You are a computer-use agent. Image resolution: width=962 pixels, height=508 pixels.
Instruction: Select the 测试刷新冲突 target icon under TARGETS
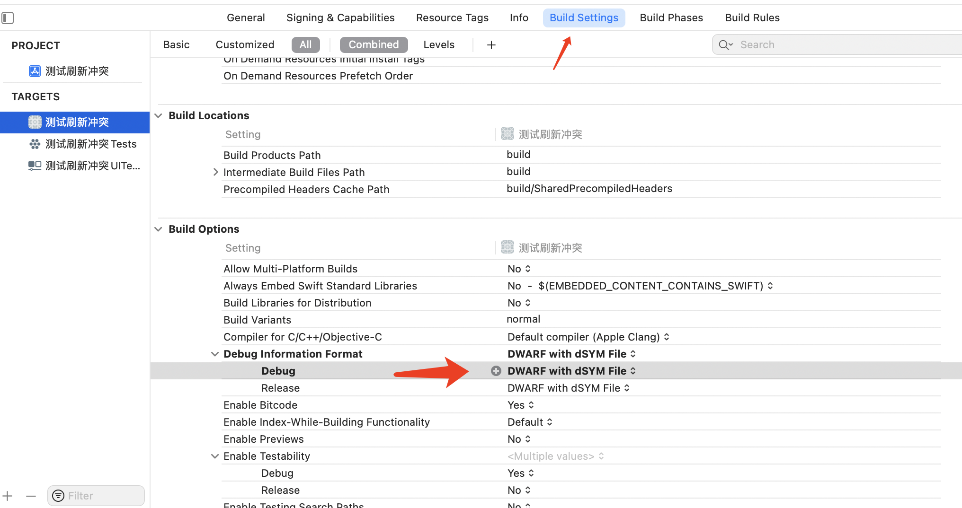tap(35, 122)
